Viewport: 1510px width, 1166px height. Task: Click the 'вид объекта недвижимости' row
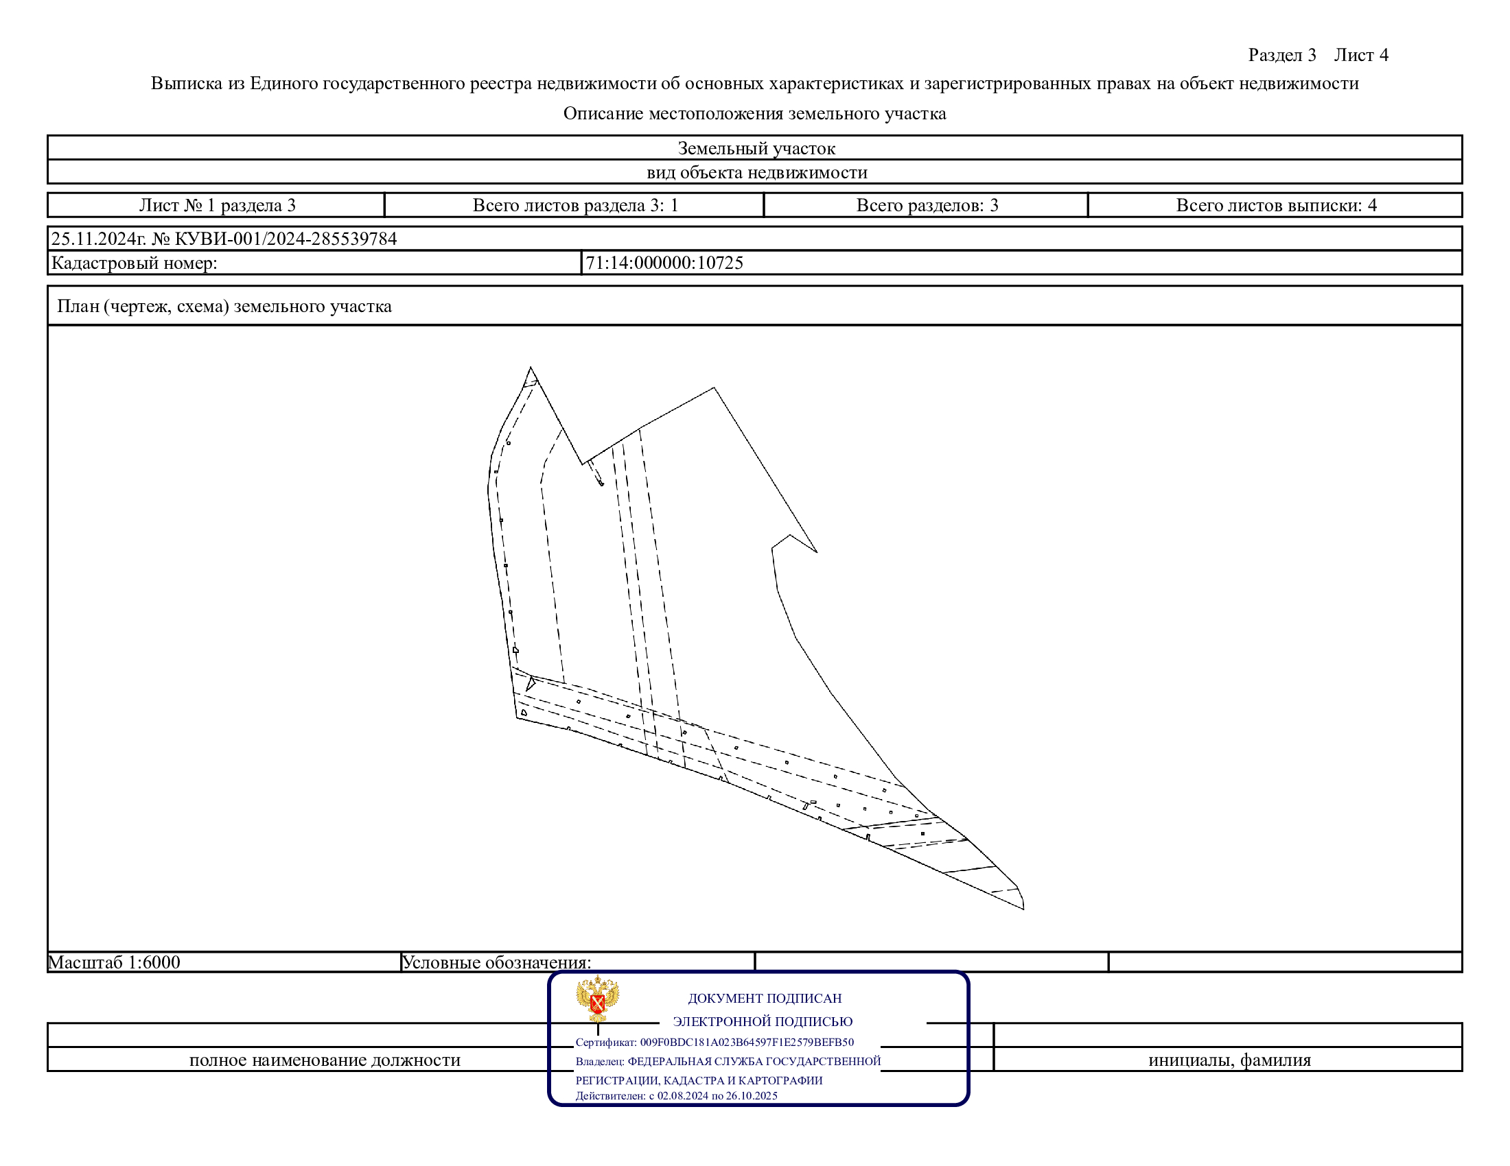755,172
